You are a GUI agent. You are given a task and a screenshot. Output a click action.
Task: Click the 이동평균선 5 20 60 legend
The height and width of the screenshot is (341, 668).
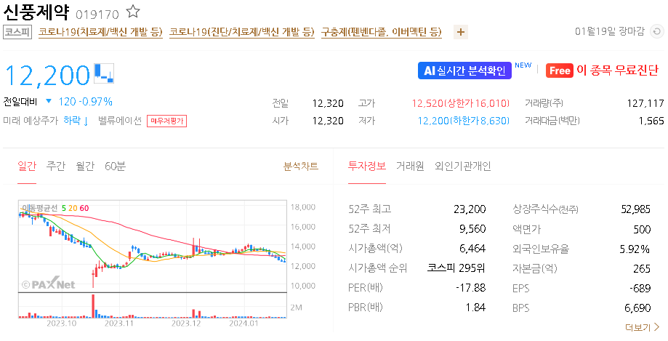(x=55, y=208)
